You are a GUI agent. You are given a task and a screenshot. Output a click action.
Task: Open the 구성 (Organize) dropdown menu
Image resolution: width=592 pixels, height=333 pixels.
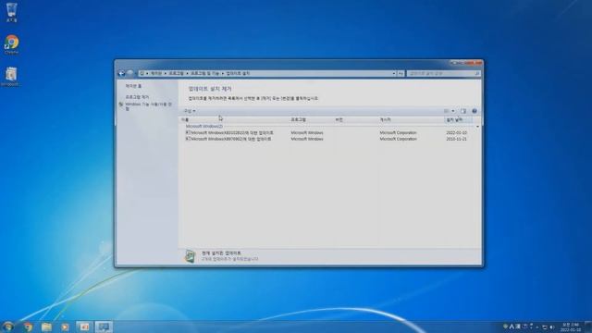click(x=190, y=111)
